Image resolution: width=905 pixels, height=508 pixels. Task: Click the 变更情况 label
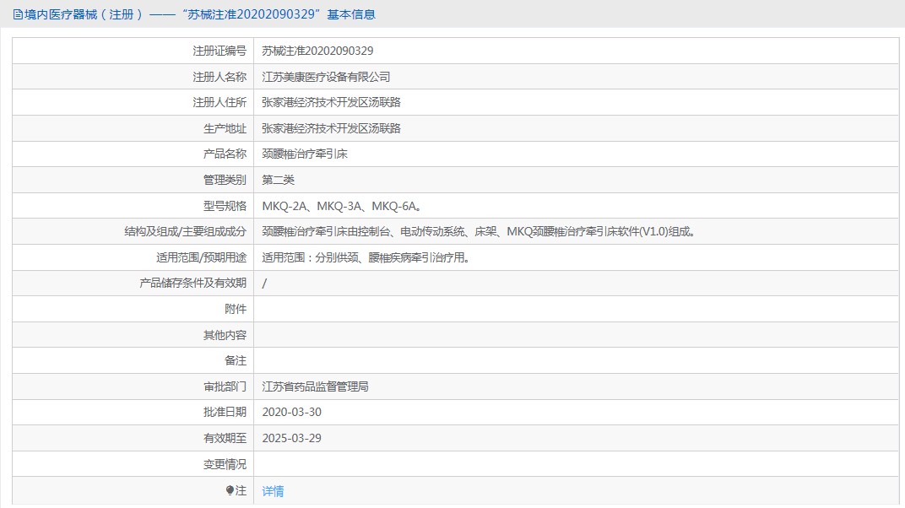click(225, 463)
